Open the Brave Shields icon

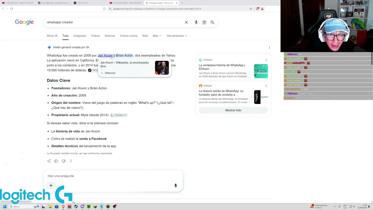click(257, 9)
